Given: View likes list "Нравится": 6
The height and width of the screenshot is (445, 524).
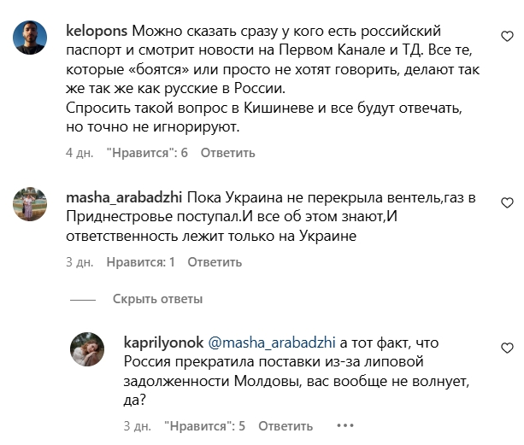Looking at the screenshot, I should 147,153.
